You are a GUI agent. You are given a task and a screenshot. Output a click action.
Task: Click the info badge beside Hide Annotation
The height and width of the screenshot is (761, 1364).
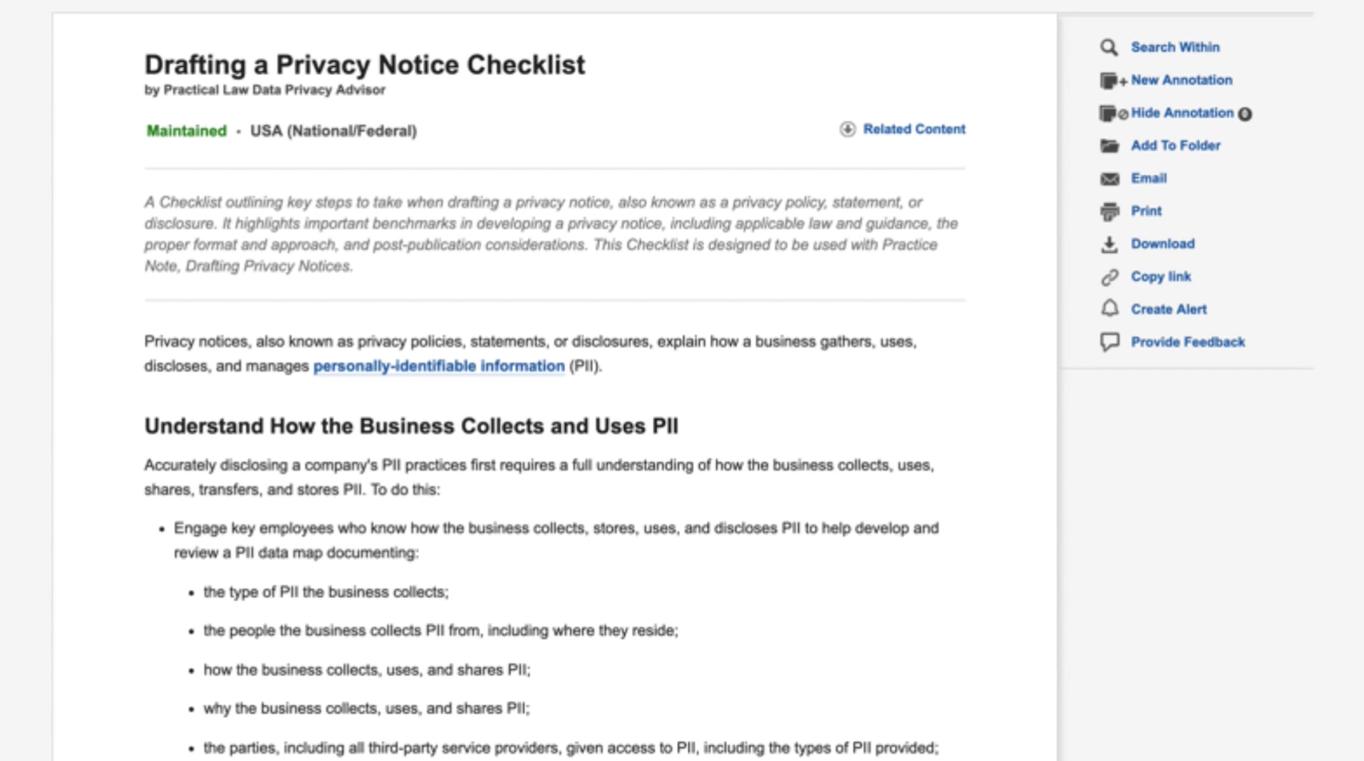pyautogui.click(x=1245, y=114)
